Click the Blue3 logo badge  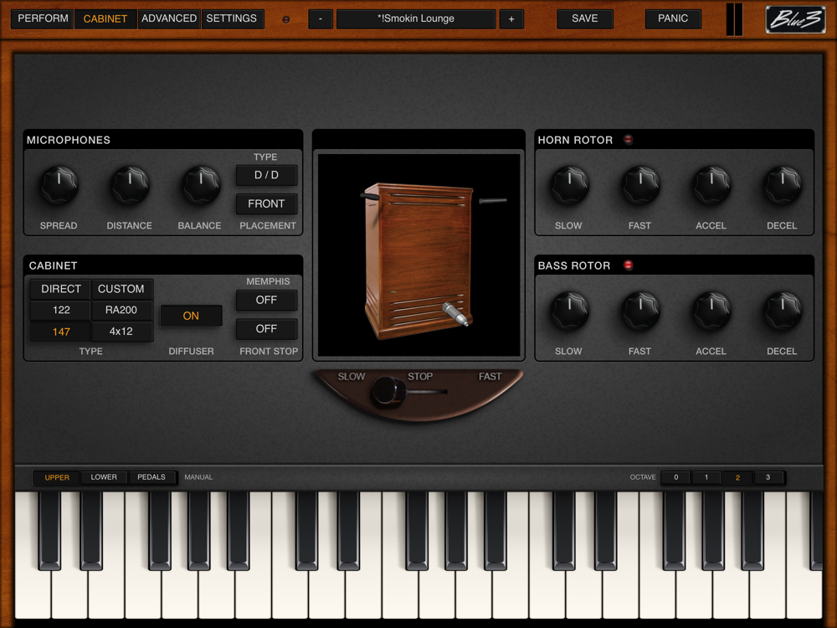795,19
